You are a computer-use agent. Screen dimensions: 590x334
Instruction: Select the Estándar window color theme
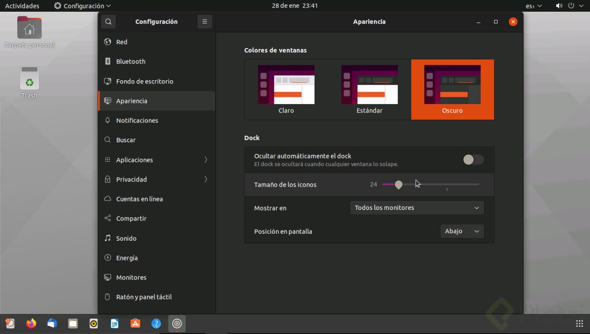pyautogui.click(x=369, y=90)
